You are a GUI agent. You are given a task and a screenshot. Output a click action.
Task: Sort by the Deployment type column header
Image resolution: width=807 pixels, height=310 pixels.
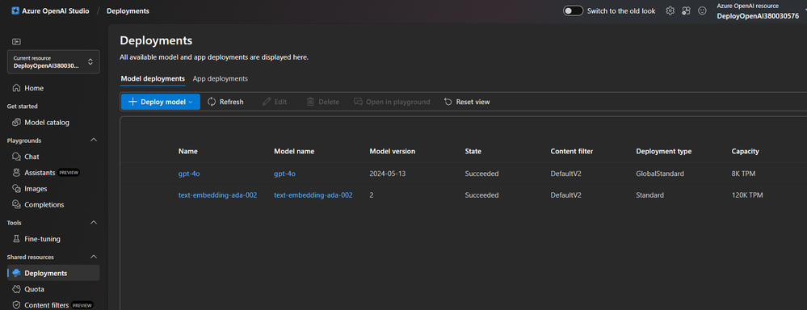pos(664,151)
